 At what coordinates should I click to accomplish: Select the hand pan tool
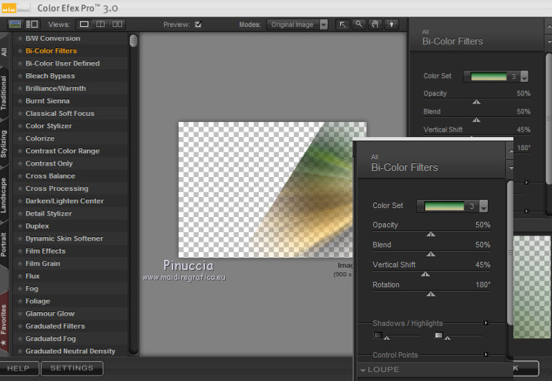coord(375,24)
